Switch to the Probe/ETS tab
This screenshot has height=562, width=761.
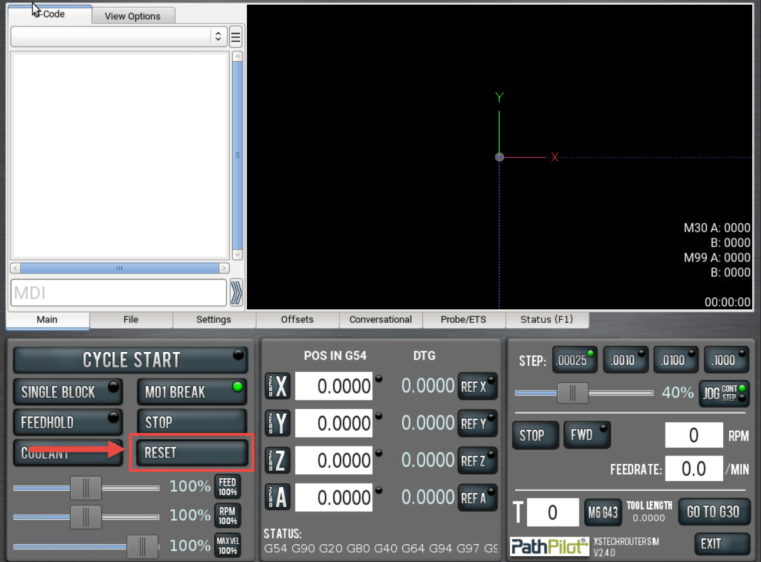[x=463, y=319]
